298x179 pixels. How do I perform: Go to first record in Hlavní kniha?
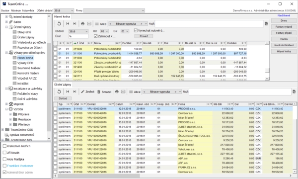point(68,23)
